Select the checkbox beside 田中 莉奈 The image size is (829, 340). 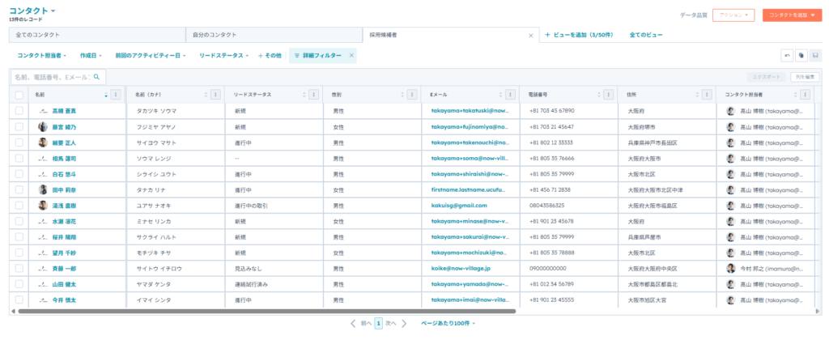[x=19, y=189]
